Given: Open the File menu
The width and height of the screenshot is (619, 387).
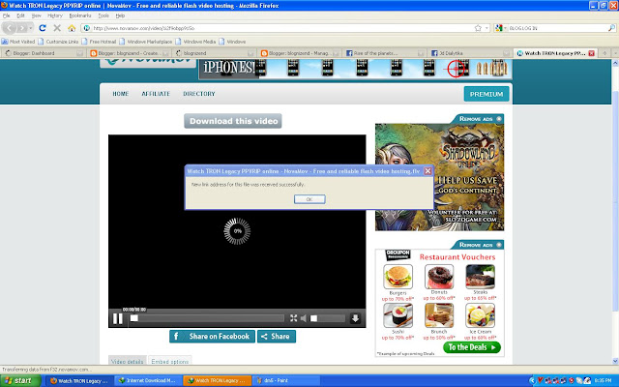Looking at the screenshot, I should click(x=7, y=15).
